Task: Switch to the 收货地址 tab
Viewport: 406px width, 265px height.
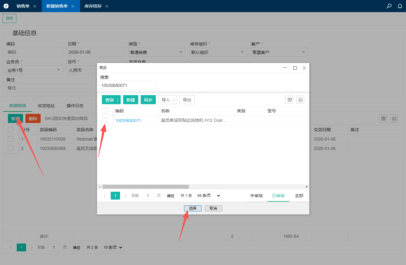Action: pos(46,106)
